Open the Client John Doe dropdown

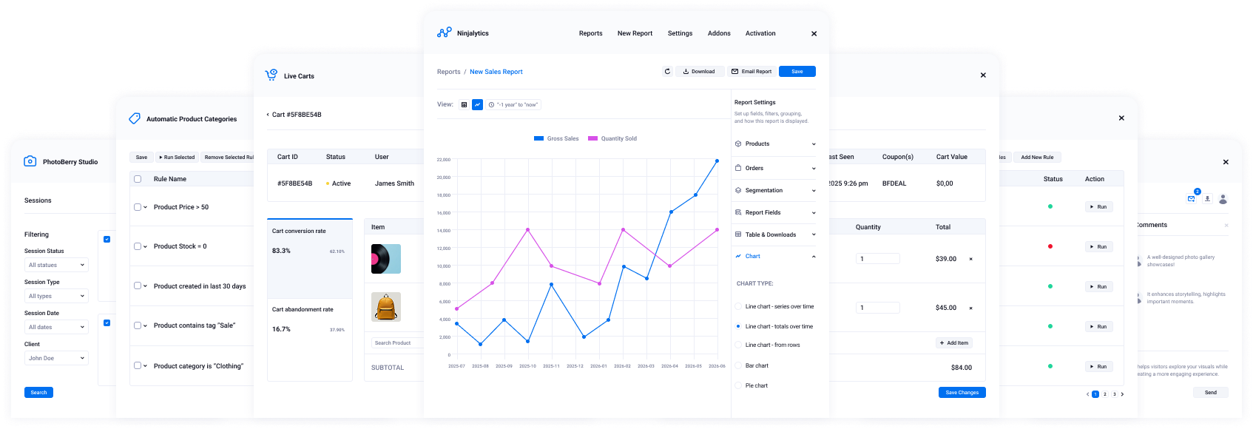[x=56, y=358]
